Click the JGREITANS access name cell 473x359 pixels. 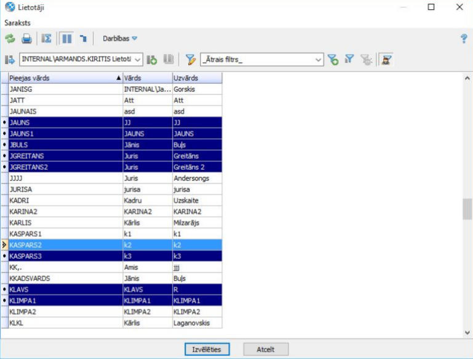pos(65,156)
